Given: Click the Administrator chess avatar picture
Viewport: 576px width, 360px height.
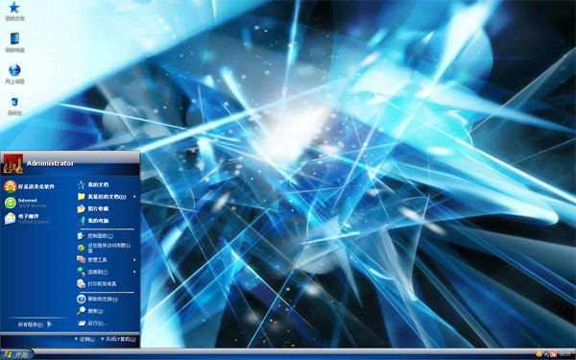Looking at the screenshot, I should [13, 163].
